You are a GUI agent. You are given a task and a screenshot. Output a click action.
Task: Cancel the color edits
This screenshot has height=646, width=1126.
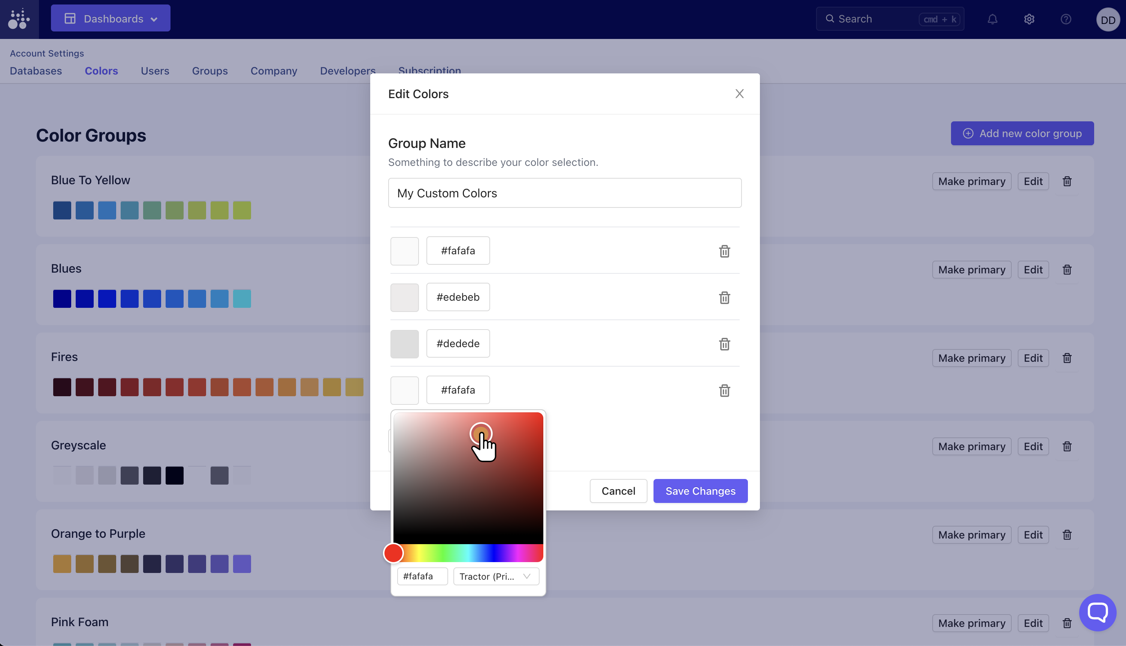618,491
